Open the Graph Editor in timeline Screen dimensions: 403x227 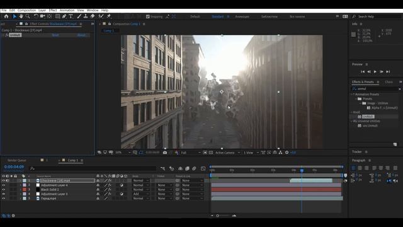(203, 168)
